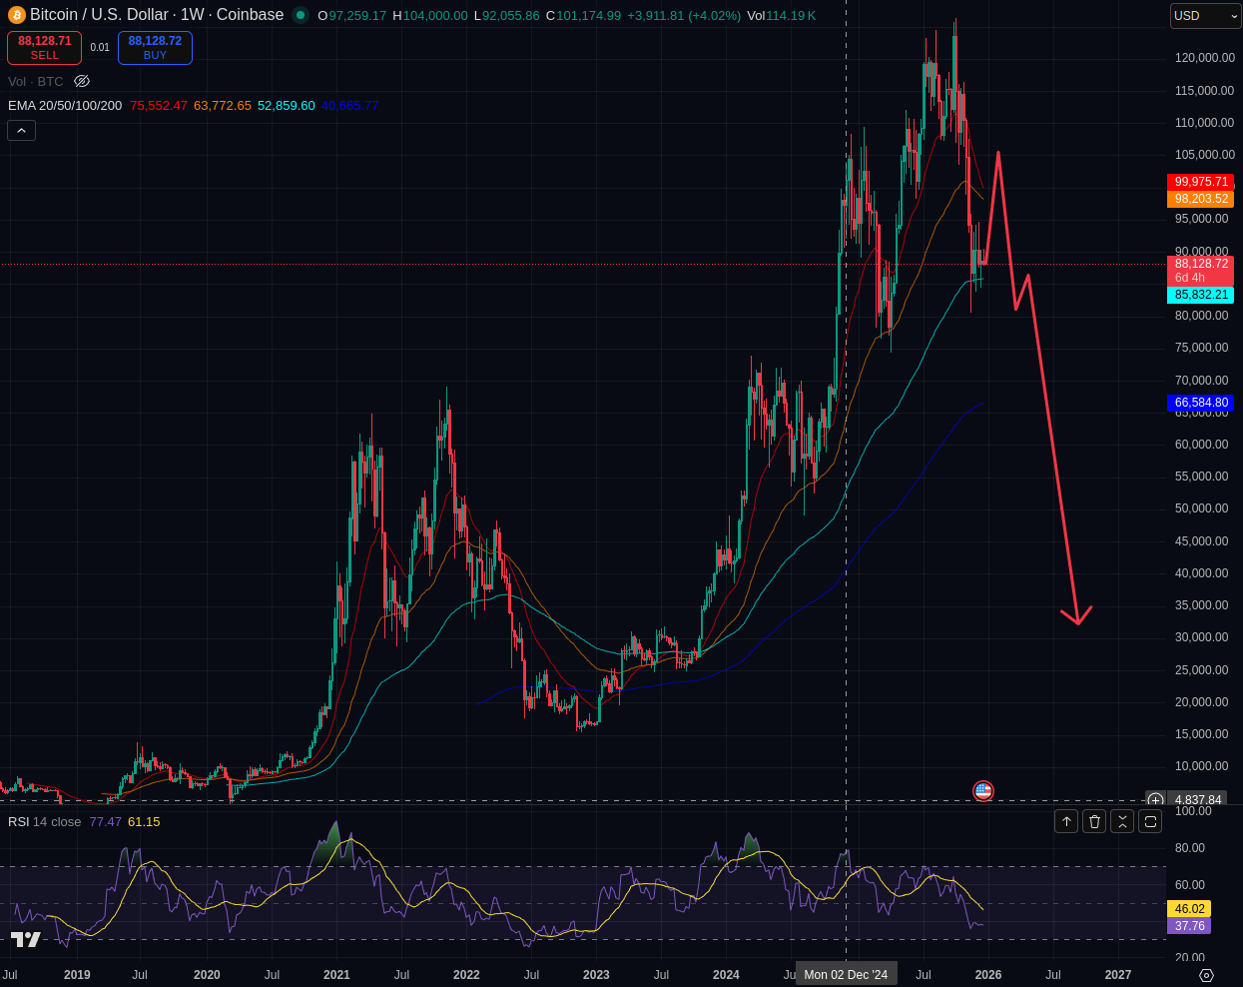Click the TradingView logo
This screenshot has width=1243, height=987.
[x=25, y=939]
